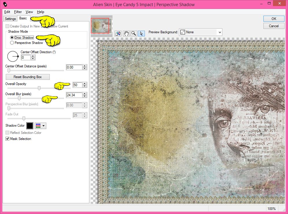Viewport: 288px width, 214px height.
Task: Click the Perspective Blur slider handle
Action: click(9, 108)
